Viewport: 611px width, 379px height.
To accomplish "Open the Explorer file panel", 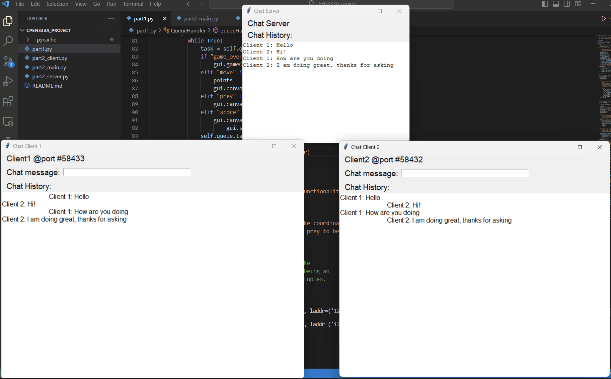I will point(8,21).
